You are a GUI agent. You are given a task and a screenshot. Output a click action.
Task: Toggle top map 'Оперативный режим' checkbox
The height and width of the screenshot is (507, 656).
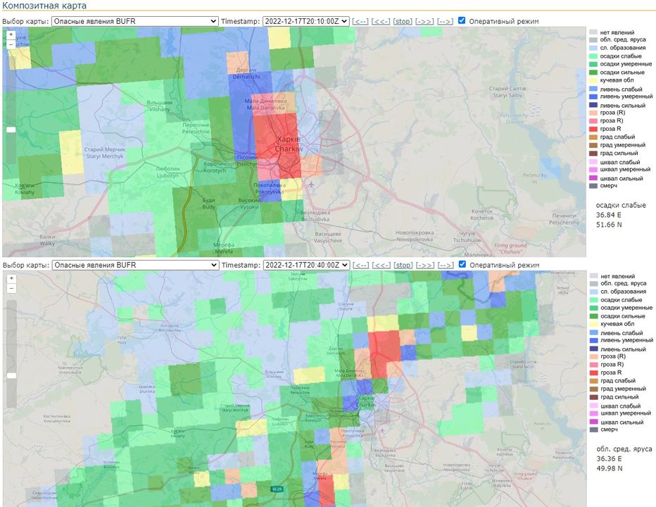click(x=462, y=20)
